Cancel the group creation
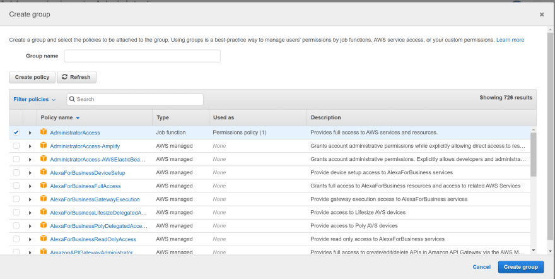 click(481, 267)
